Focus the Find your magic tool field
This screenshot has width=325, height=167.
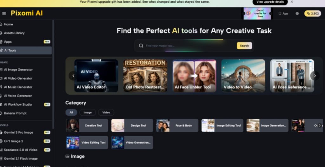[x=190, y=46]
